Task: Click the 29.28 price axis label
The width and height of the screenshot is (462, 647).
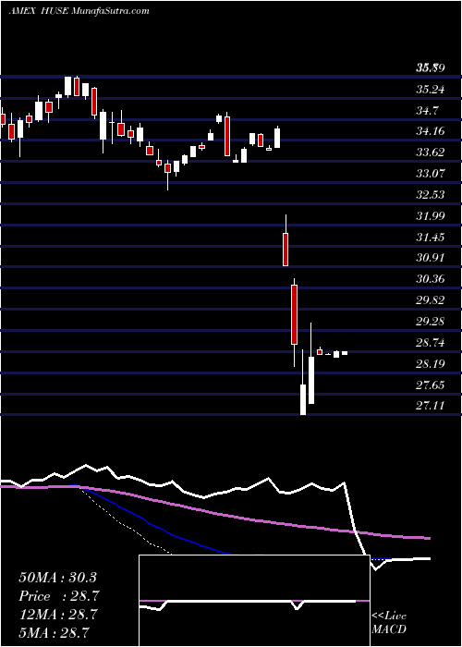Action: [431, 321]
